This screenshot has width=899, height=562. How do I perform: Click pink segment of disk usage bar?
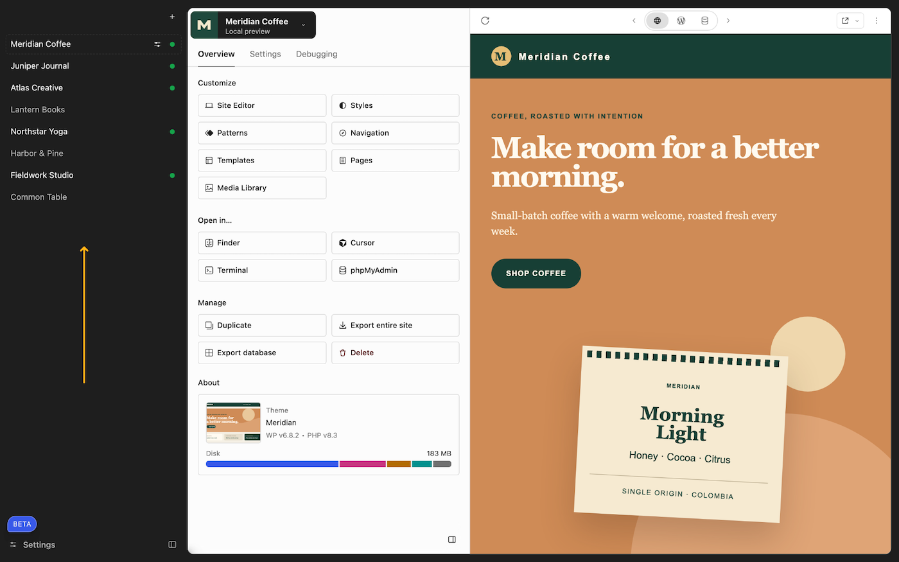363,464
